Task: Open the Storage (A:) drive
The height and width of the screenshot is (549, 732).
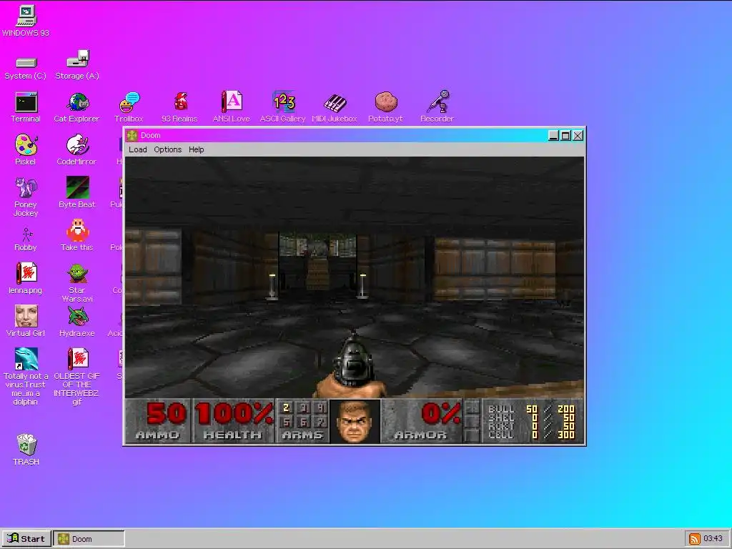Action: [x=77, y=65]
